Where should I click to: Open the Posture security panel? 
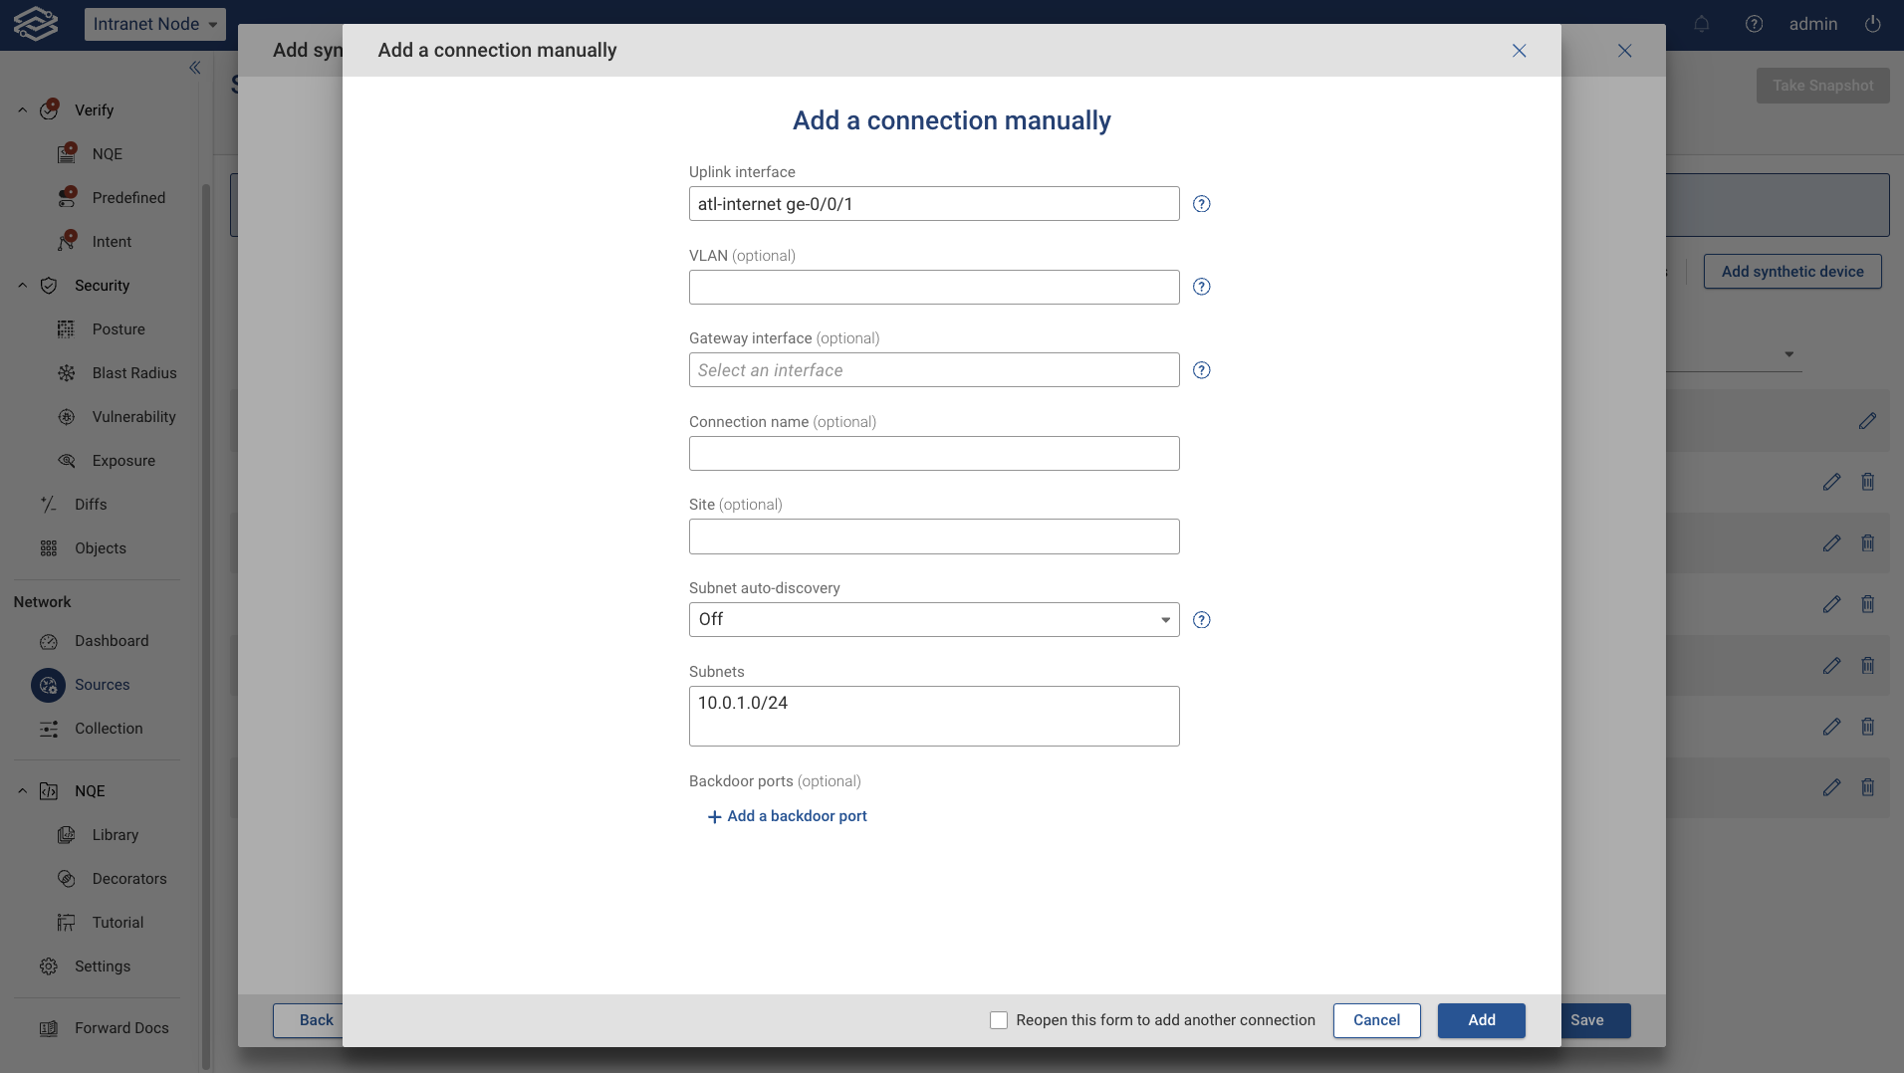(x=119, y=328)
